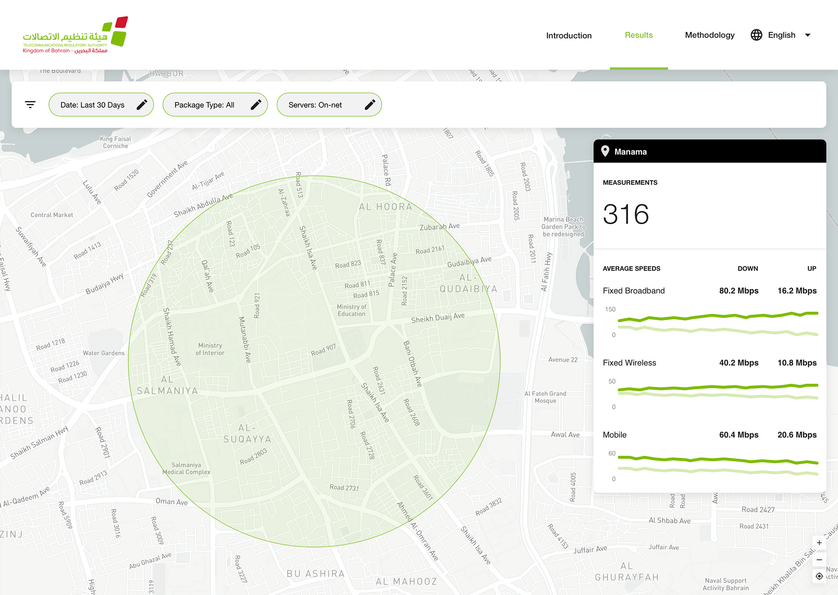838x595 pixels.
Task: Open the Date: Last 30 Days filter
Action: click(93, 105)
